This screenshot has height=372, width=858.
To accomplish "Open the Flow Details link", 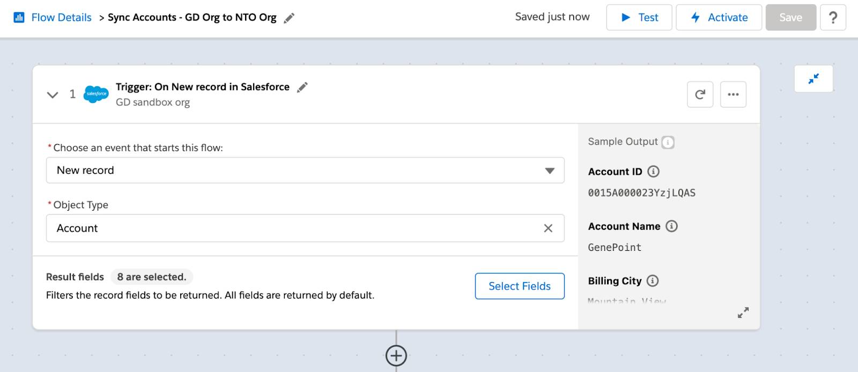I will point(61,17).
